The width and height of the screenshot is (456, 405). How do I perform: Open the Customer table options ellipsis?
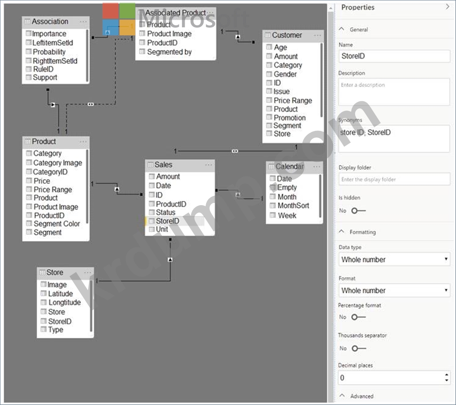pos(317,35)
